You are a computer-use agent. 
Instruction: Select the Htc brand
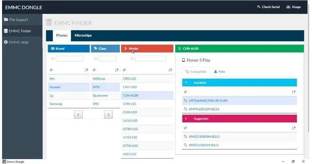[x=69, y=79]
